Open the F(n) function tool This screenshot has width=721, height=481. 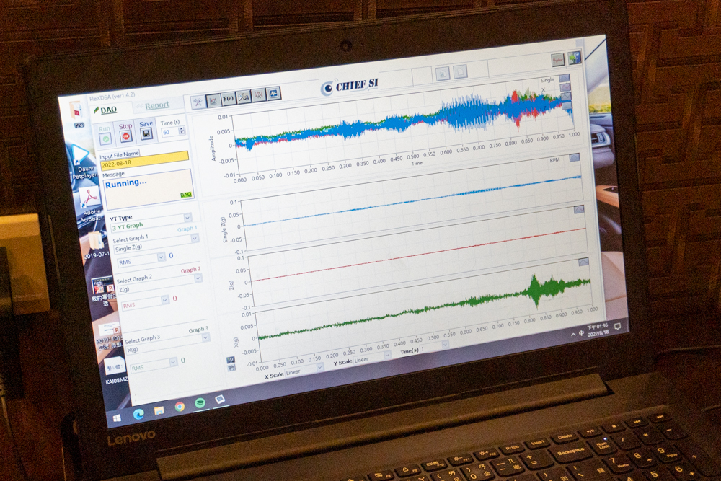click(x=229, y=98)
